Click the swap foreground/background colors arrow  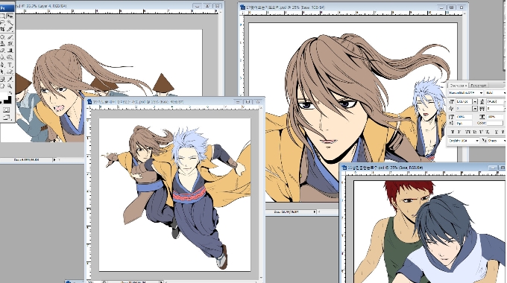pos(10,92)
